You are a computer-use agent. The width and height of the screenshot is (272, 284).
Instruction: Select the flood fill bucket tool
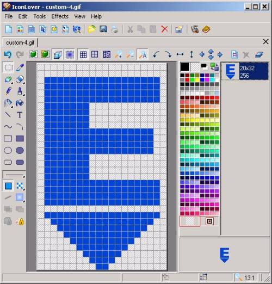[20, 103]
